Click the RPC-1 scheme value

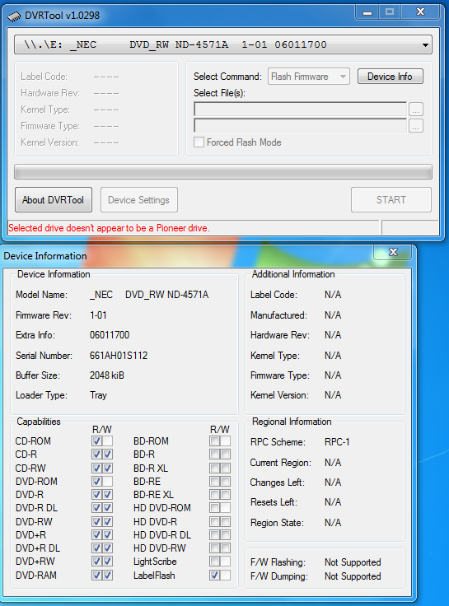point(337,442)
